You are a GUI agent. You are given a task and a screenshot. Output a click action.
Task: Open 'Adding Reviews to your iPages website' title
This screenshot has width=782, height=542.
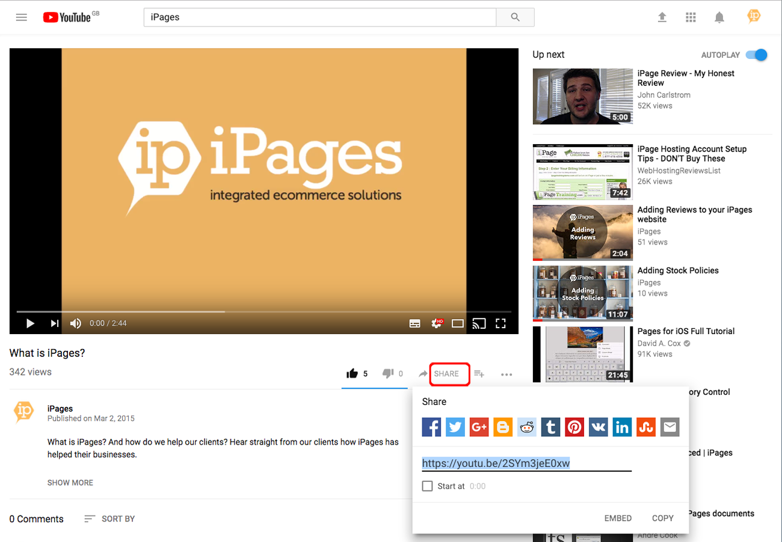coord(695,215)
